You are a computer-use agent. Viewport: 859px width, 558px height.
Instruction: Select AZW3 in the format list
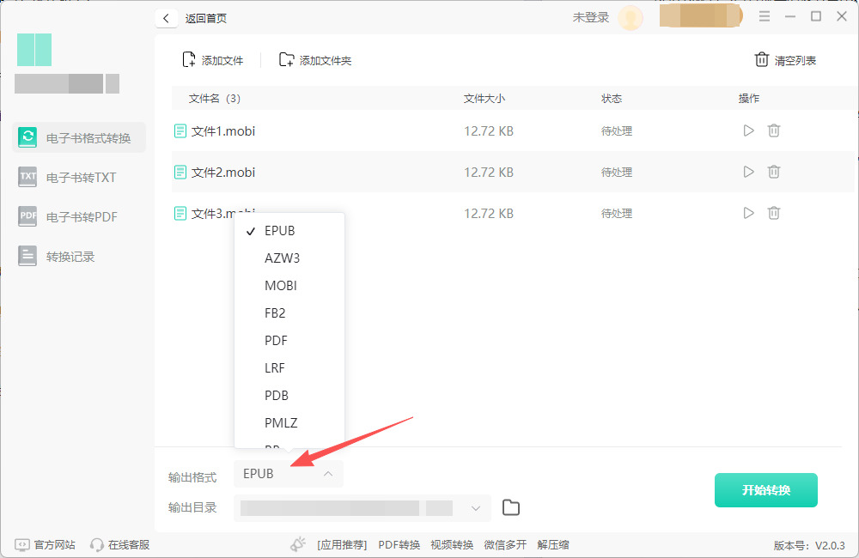[x=289, y=258]
